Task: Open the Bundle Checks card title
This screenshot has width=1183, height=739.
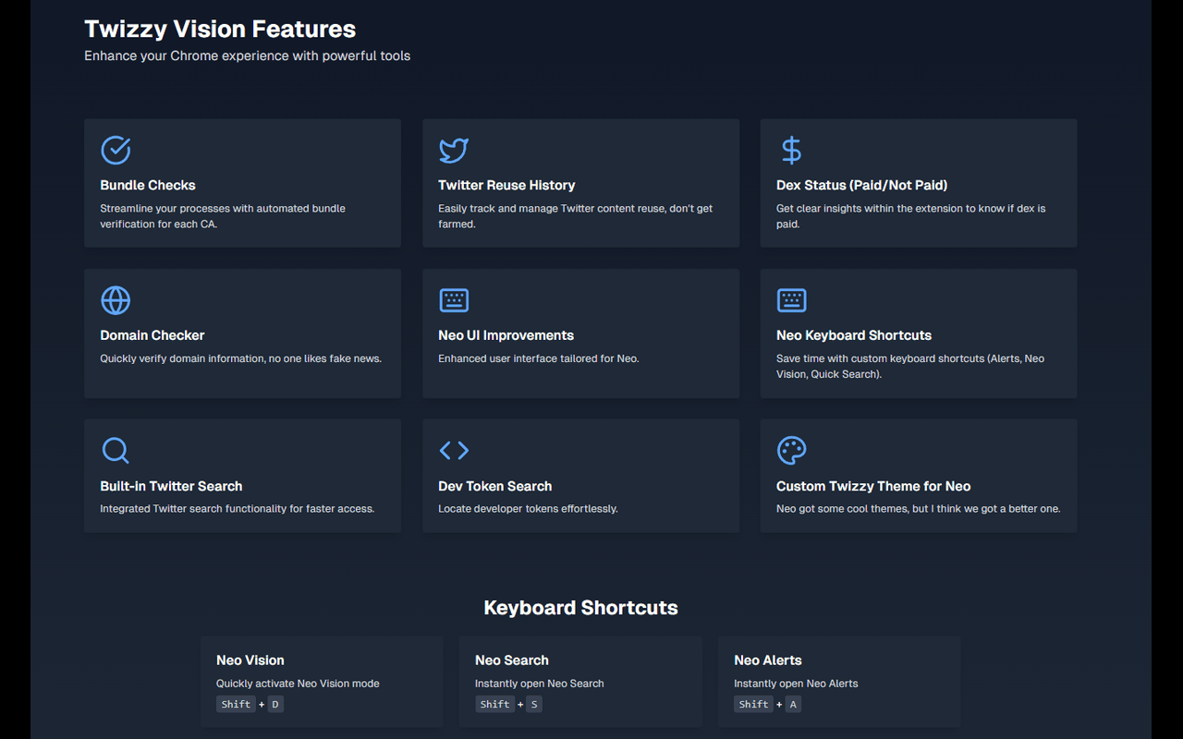Action: [x=148, y=185]
